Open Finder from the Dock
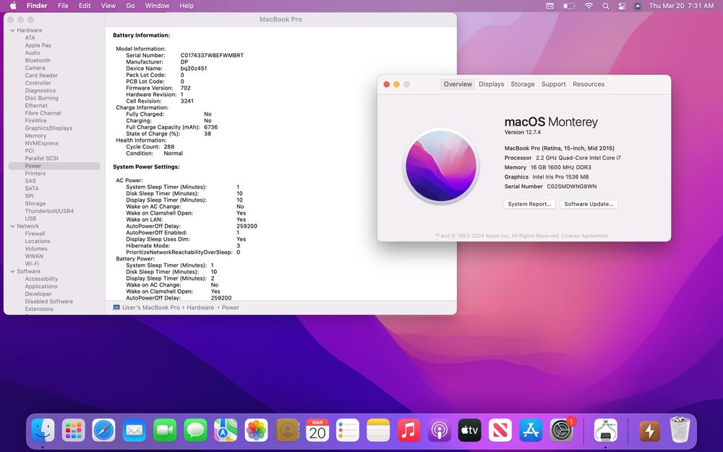723x452 pixels. (x=43, y=431)
